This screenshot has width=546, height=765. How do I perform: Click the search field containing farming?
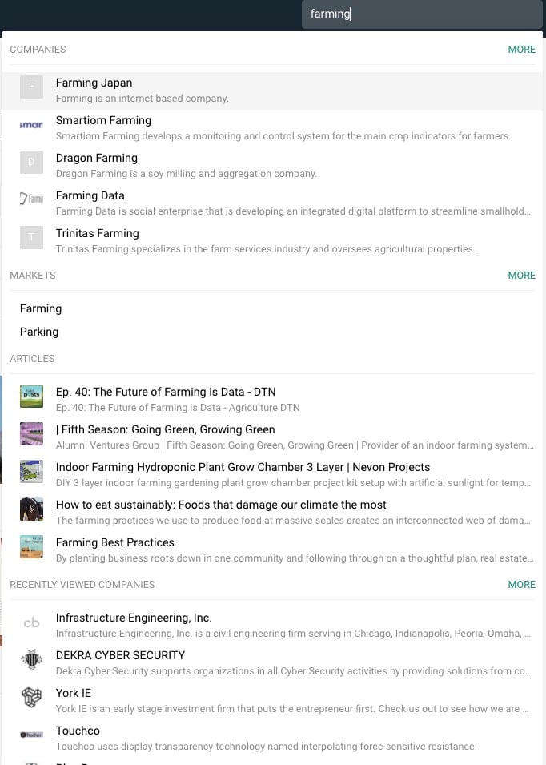point(422,14)
